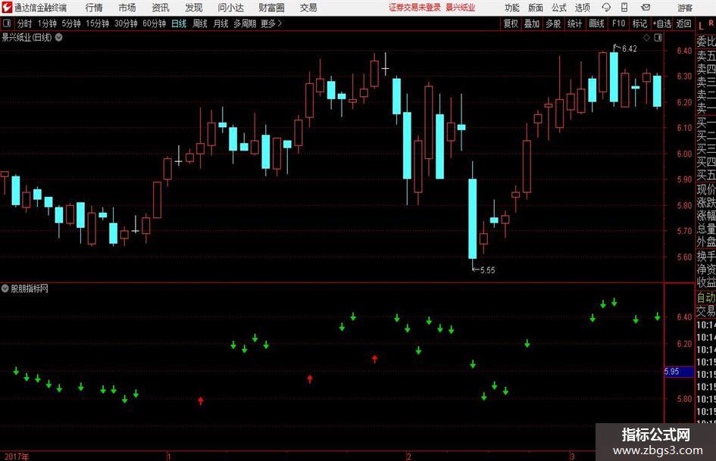This screenshot has width=716, height=461.
Task: Click the diamond icon at chart top-right
Action: (x=646, y=37)
